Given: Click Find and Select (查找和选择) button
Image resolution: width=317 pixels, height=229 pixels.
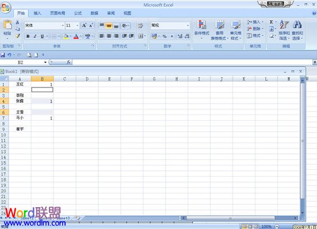Looking at the screenshot, I should pos(297,30).
